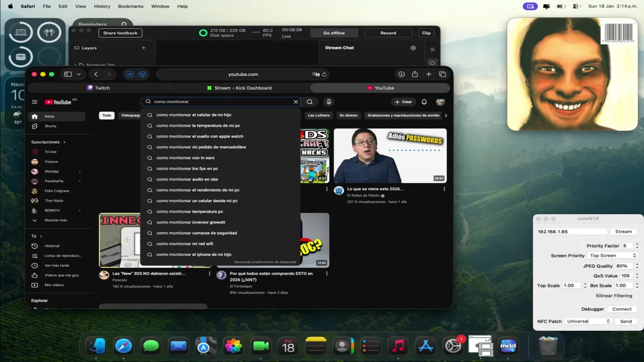Open Shorts in the YouTube sidebar
Image resolution: width=644 pixels, height=362 pixels.
click(56, 126)
